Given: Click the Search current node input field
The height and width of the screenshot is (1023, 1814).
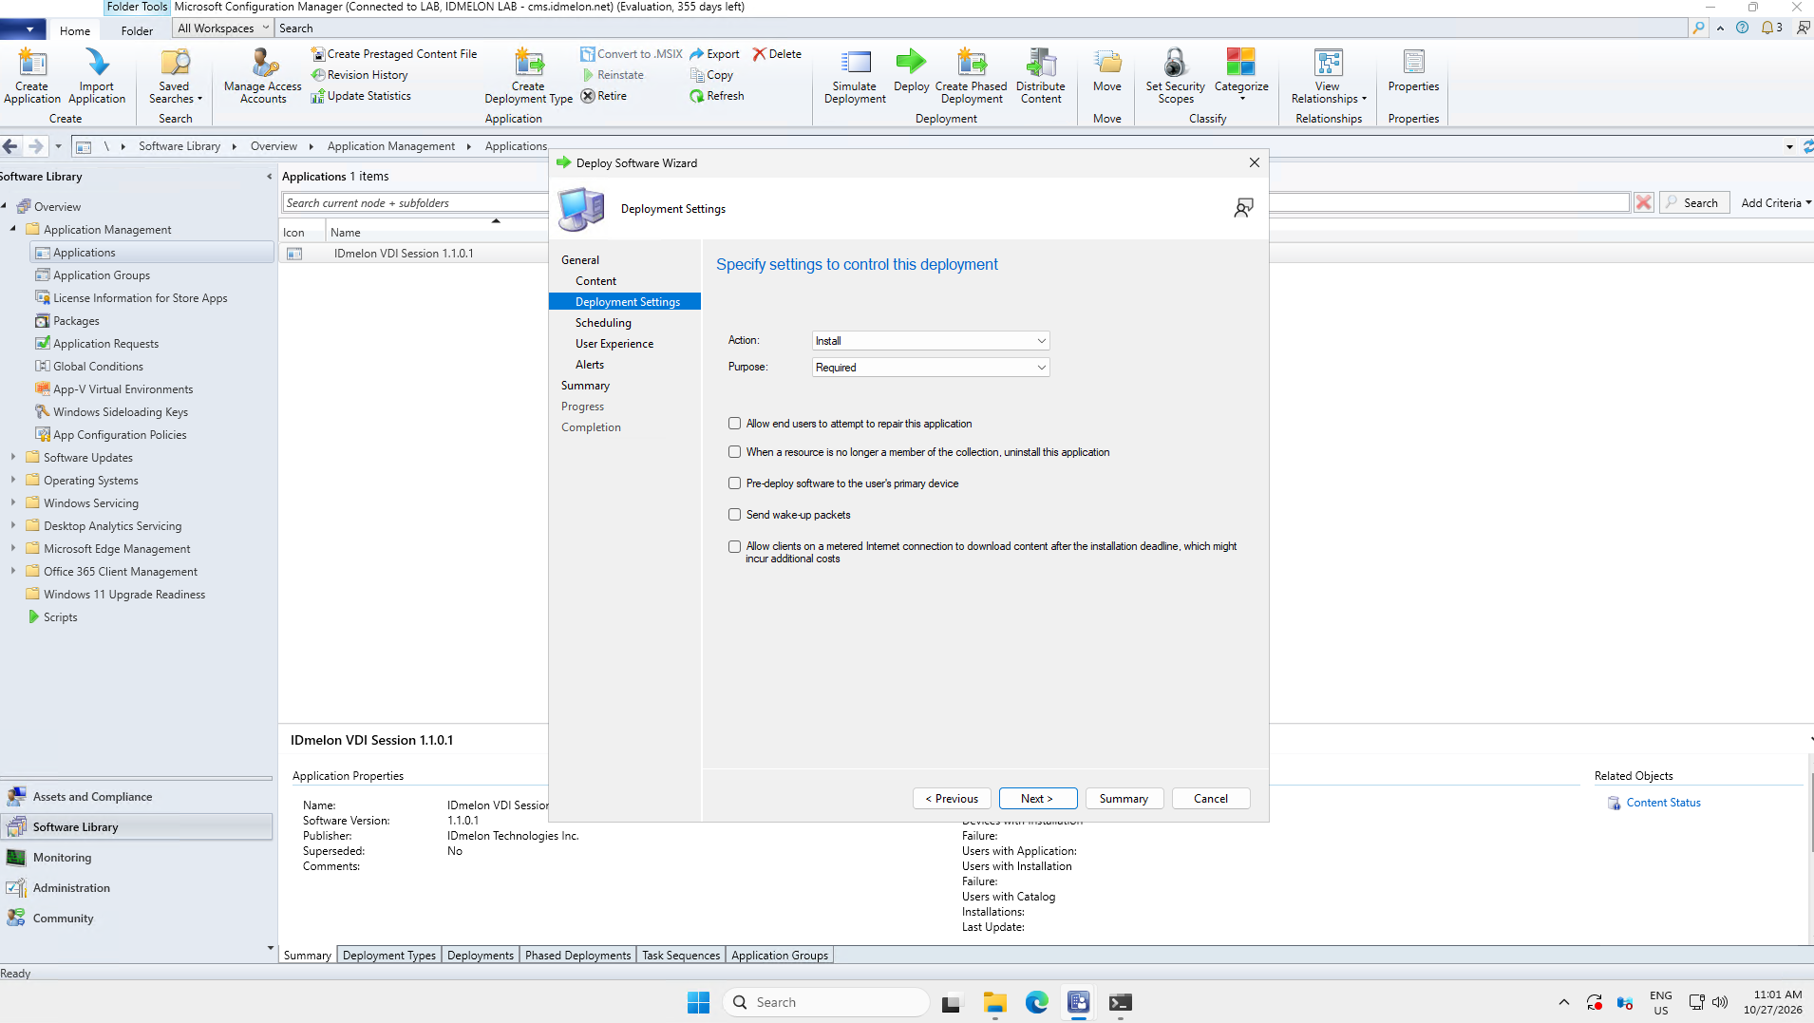Looking at the screenshot, I should click(x=414, y=203).
